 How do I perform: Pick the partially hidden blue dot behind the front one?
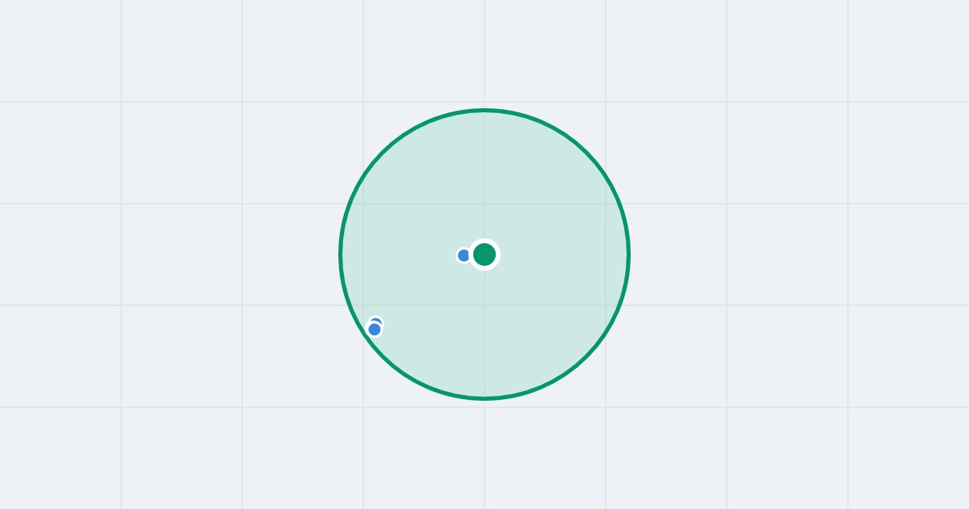[376, 321]
